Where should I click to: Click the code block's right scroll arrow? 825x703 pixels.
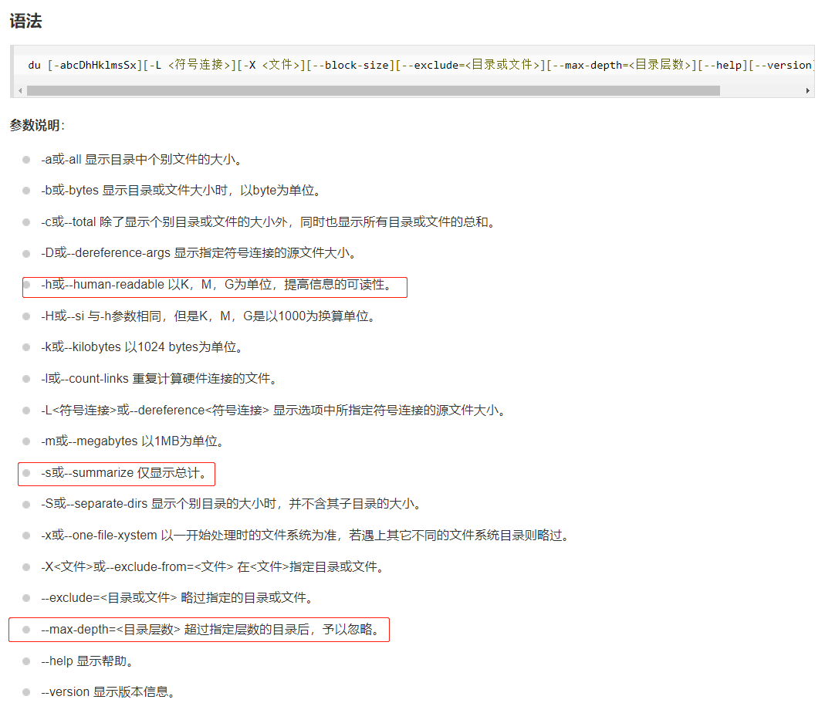pyautogui.click(x=808, y=90)
